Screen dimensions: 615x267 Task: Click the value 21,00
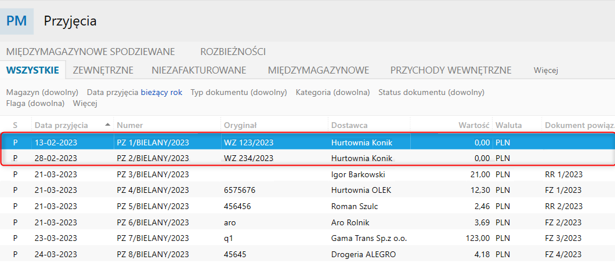(x=480, y=174)
